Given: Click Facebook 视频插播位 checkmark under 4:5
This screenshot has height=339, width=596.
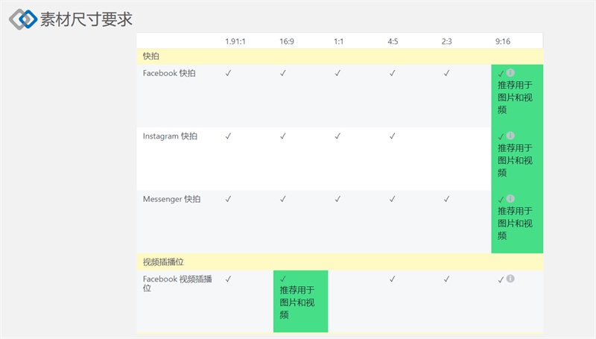Looking at the screenshot, I should [x=393, y=279].
